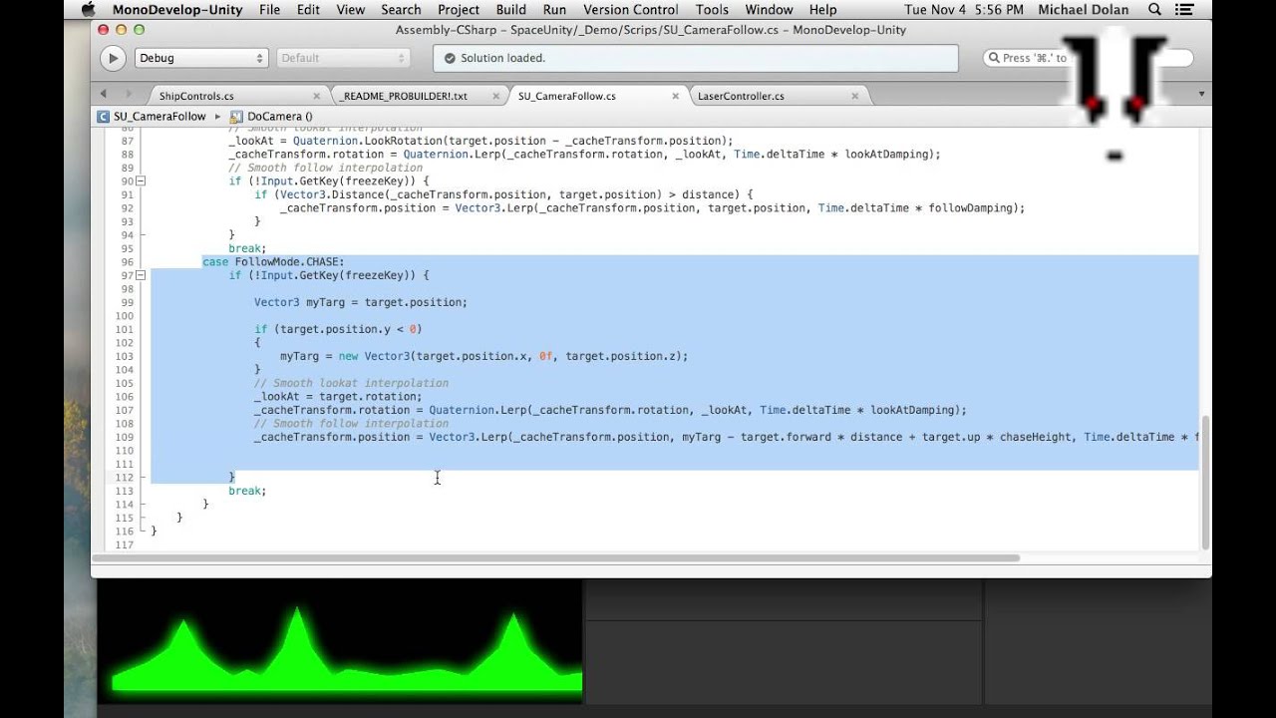Open the Window menu
1276x718 pixels.
coord(769,9)
